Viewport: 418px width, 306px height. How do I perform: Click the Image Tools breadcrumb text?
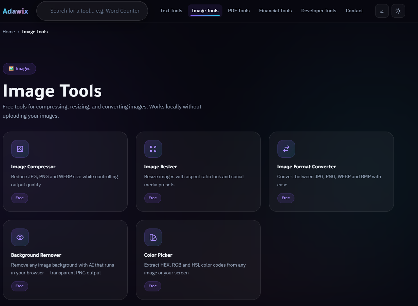(x=35, y=32)
